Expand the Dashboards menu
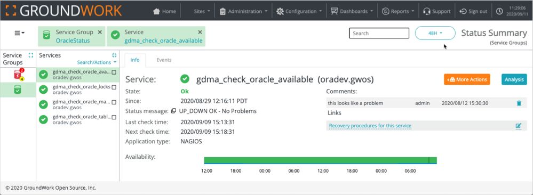The image size is (533, 195). tap(352, 11)
